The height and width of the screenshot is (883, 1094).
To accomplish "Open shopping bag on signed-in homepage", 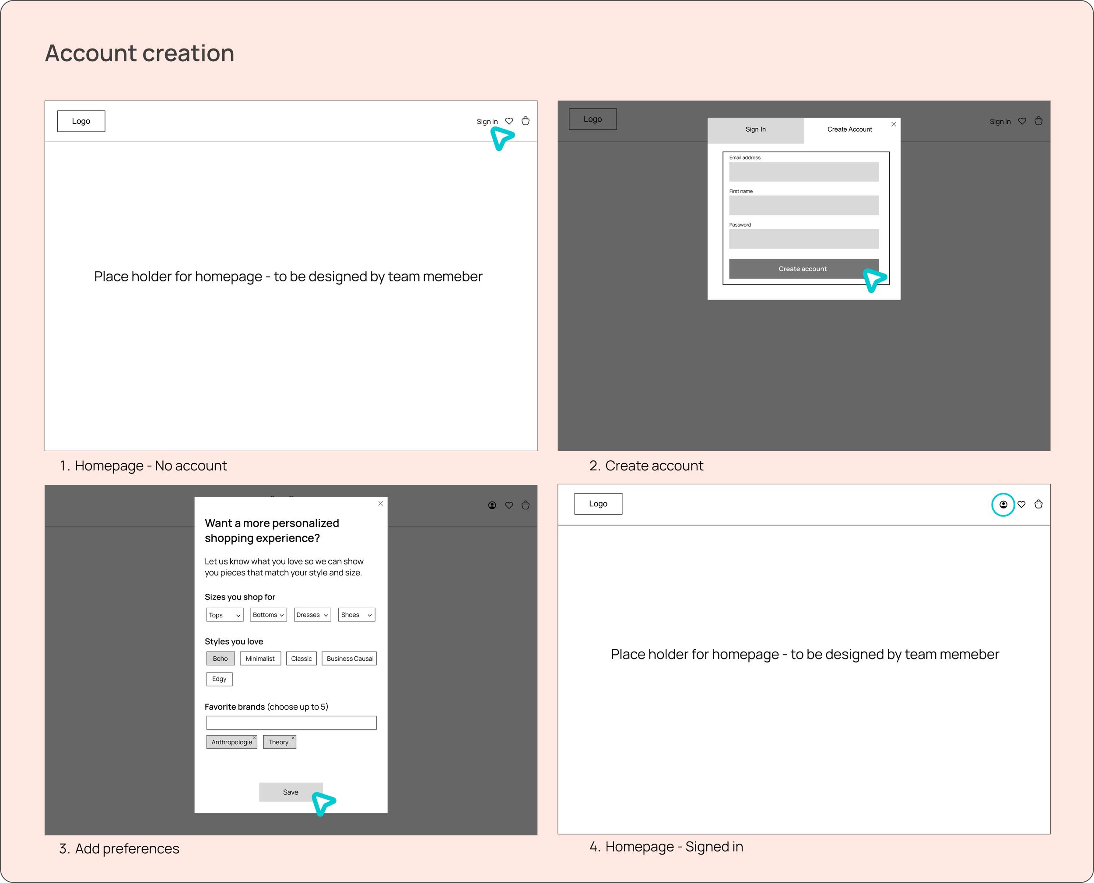I will (x=1038, y=505).
